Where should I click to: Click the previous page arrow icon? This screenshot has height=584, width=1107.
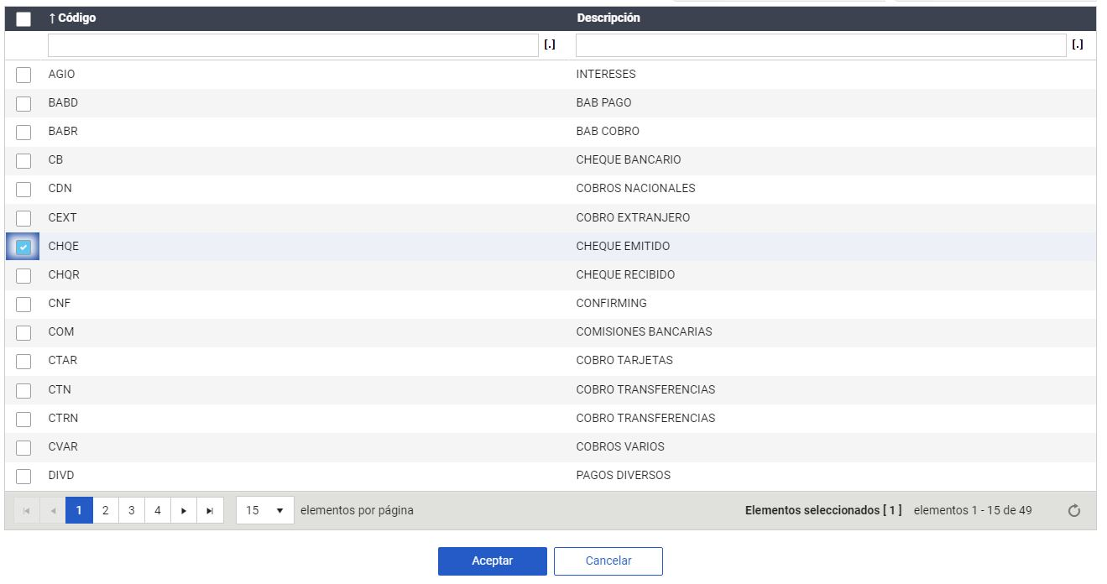point(52,510)
